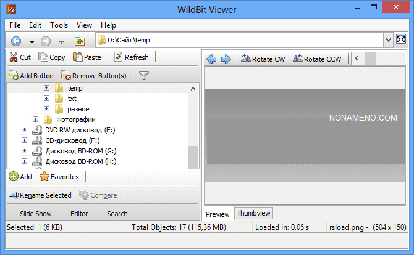
Task: Go up one folder level
Action: 79,41
